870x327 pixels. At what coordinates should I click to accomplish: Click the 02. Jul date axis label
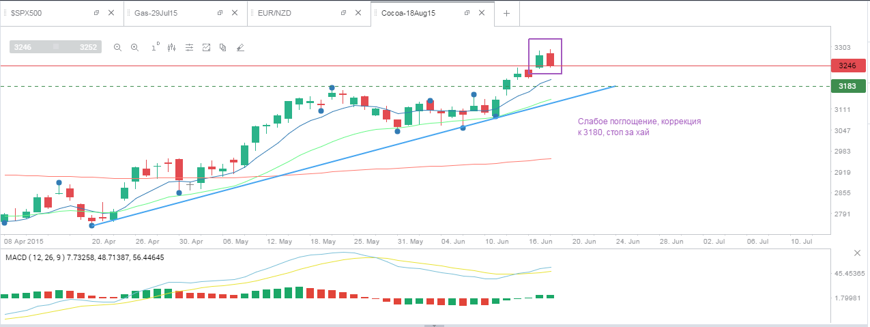point(715,241)
